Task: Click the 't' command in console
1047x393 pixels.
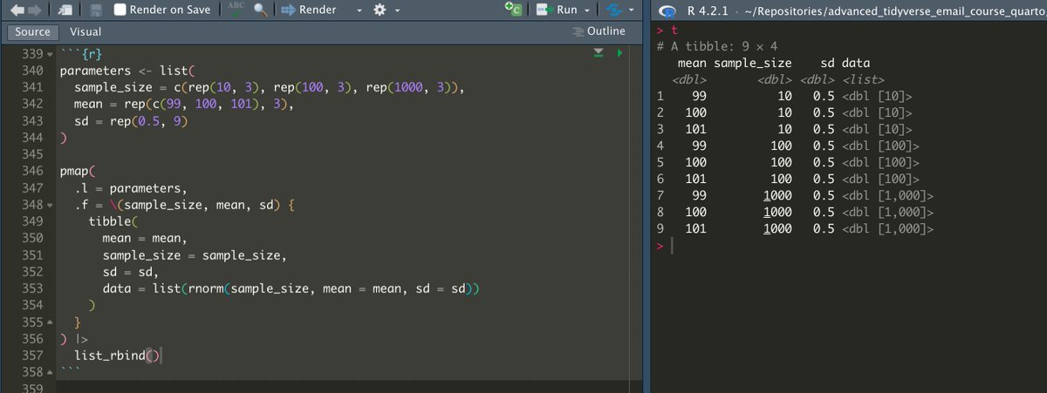Action: [673, 30]
